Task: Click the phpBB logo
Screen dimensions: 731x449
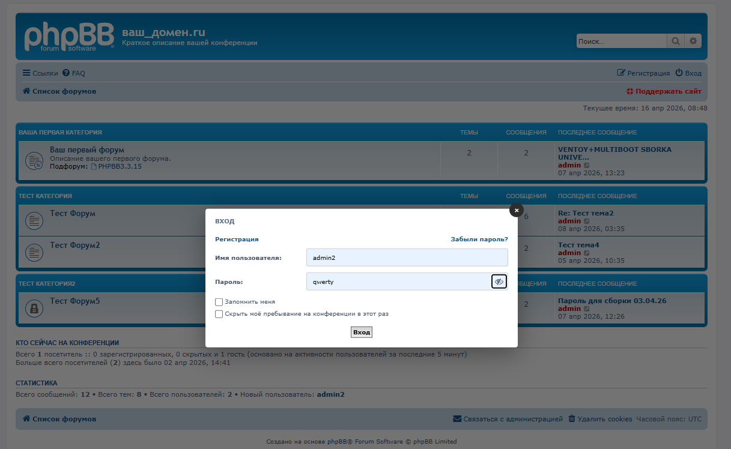Action: point(69,37)
